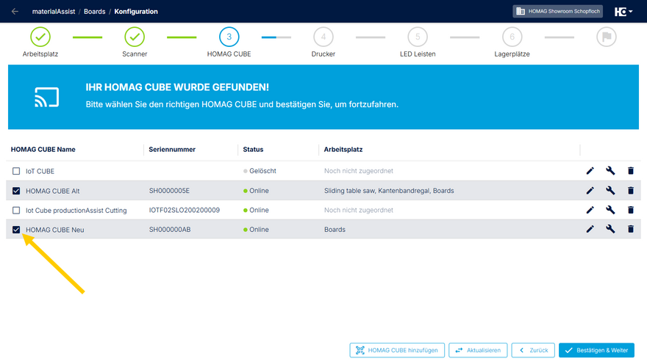Image resolution: width=647 pixels, height=364 pixels.
Task: Open the HC user menu dropdown
Action: pos(623,12)
